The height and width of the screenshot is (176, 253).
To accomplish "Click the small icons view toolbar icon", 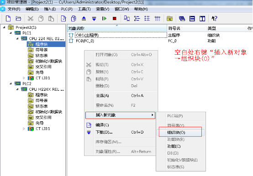I will [137, 19].
